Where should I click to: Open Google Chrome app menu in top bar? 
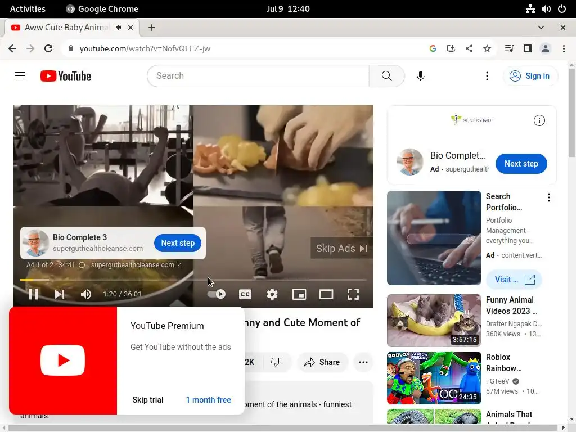coord(102,9)
